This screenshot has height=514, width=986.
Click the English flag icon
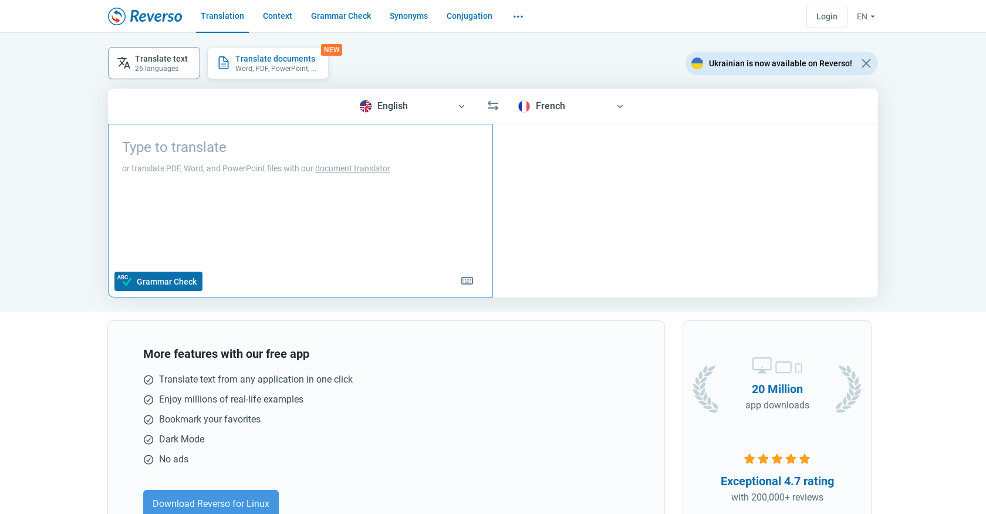[366, 106]
